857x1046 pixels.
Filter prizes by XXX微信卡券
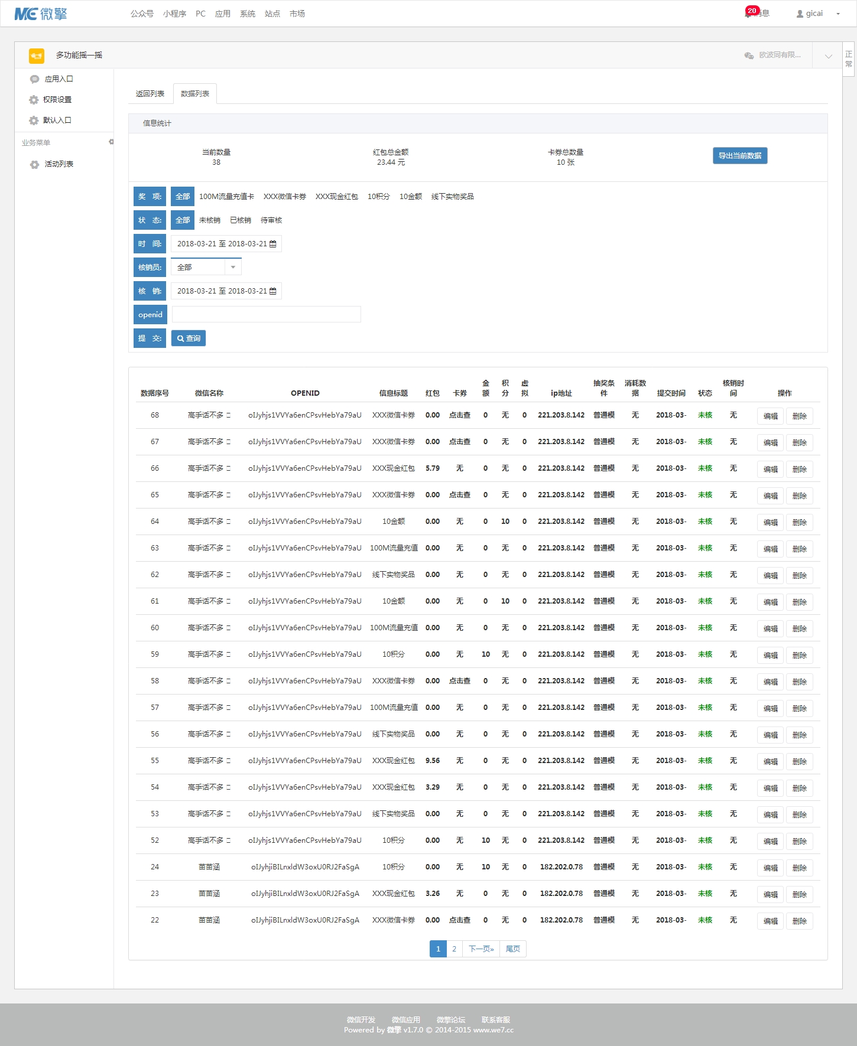pyautogui.click(x=285, y=197)
